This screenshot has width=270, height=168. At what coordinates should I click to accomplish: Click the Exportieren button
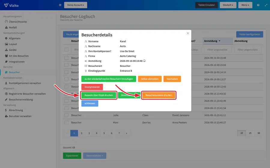click(x=72, y=156)
